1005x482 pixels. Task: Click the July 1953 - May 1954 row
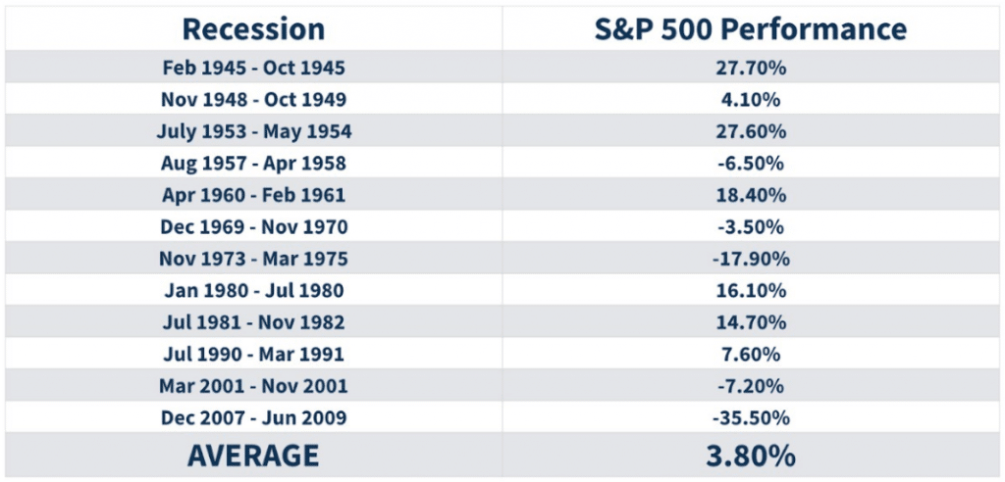[253, 131]
